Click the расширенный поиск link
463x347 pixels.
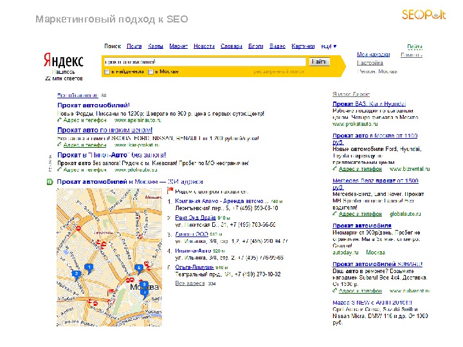(278, 72)
